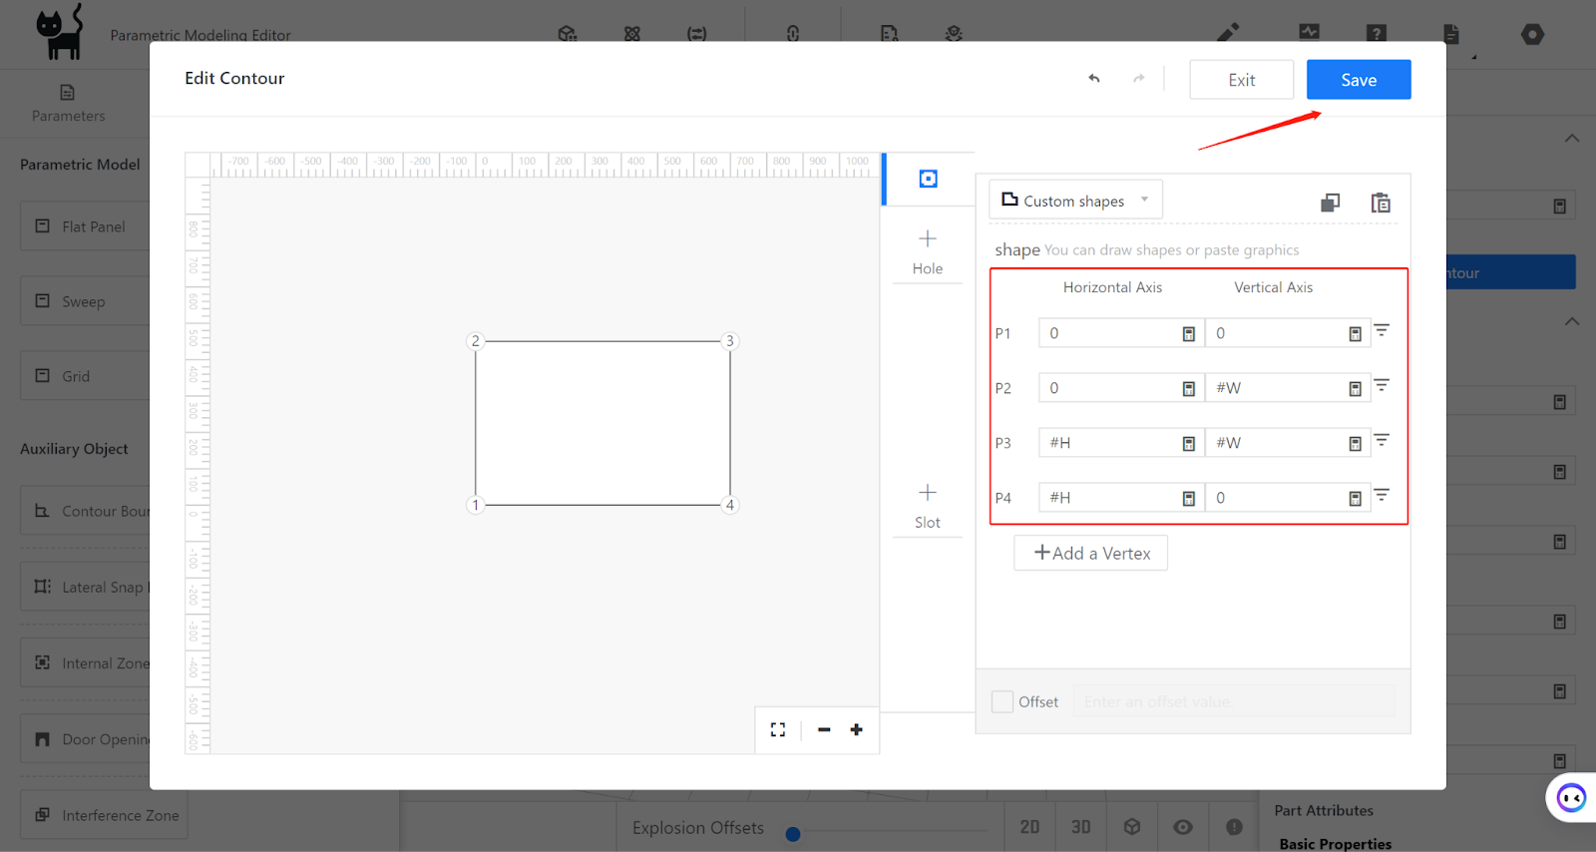Open the Custom shapes dropdown
This screenshot has height=852, width=1596.
1075,201
